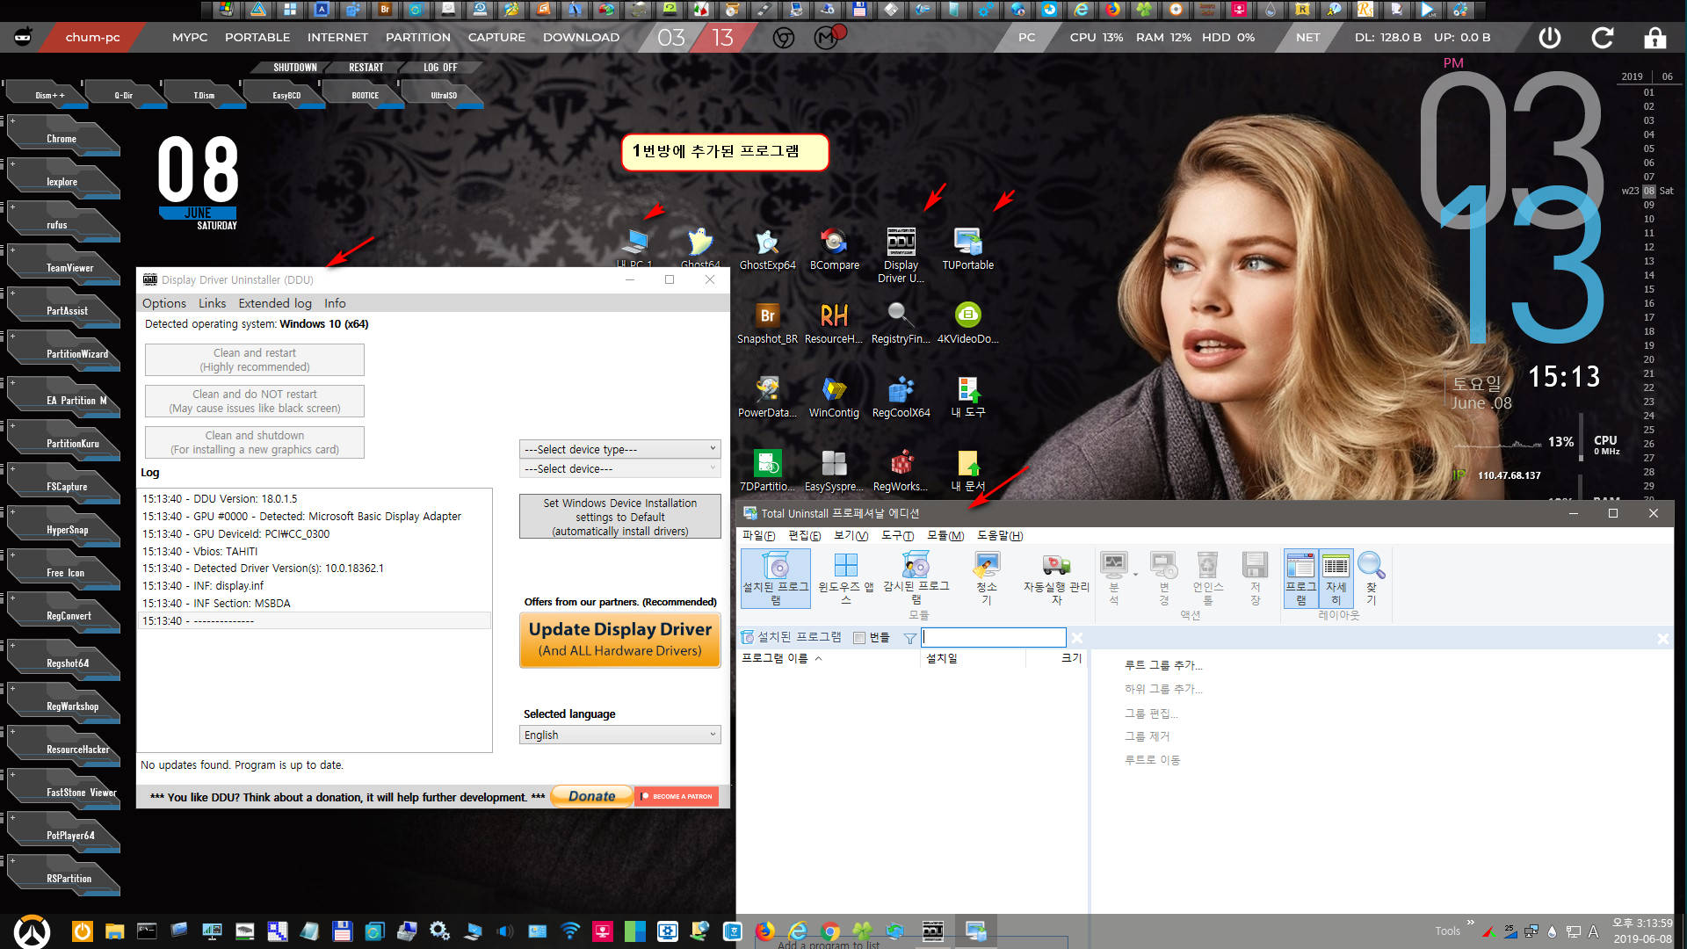Click the refresh icon in top bar
1687x949 pixels.
[x=1603, y=38]
